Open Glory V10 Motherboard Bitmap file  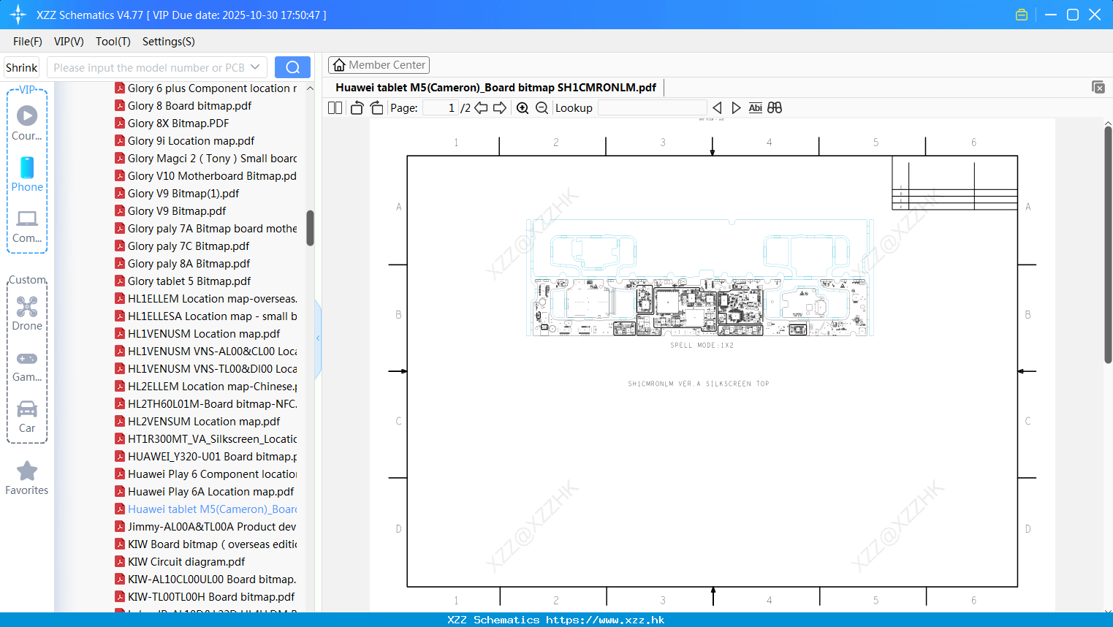205,176
